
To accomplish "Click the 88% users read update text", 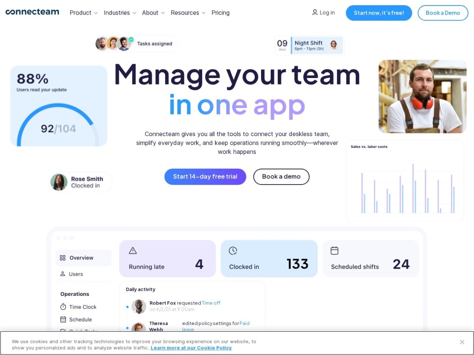I will [41, 82].
